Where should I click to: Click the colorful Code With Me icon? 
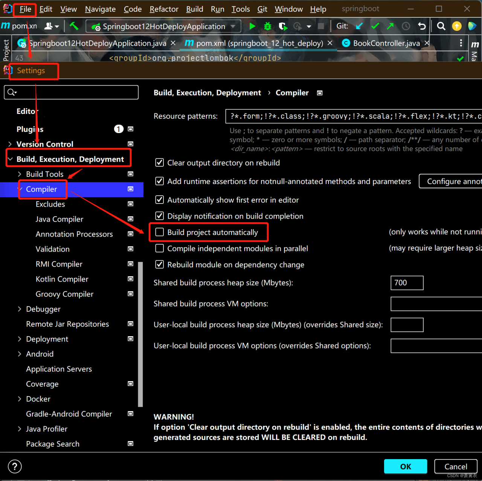point(472,26)
